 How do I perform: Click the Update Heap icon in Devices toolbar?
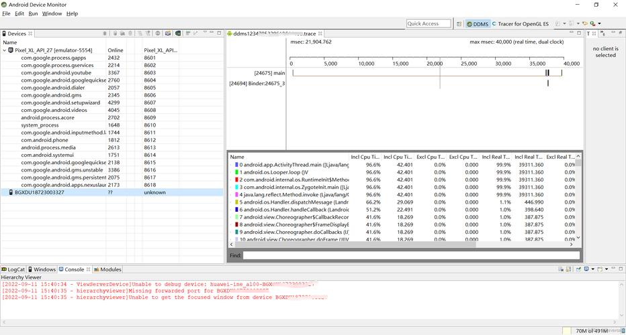click(115, 33)
